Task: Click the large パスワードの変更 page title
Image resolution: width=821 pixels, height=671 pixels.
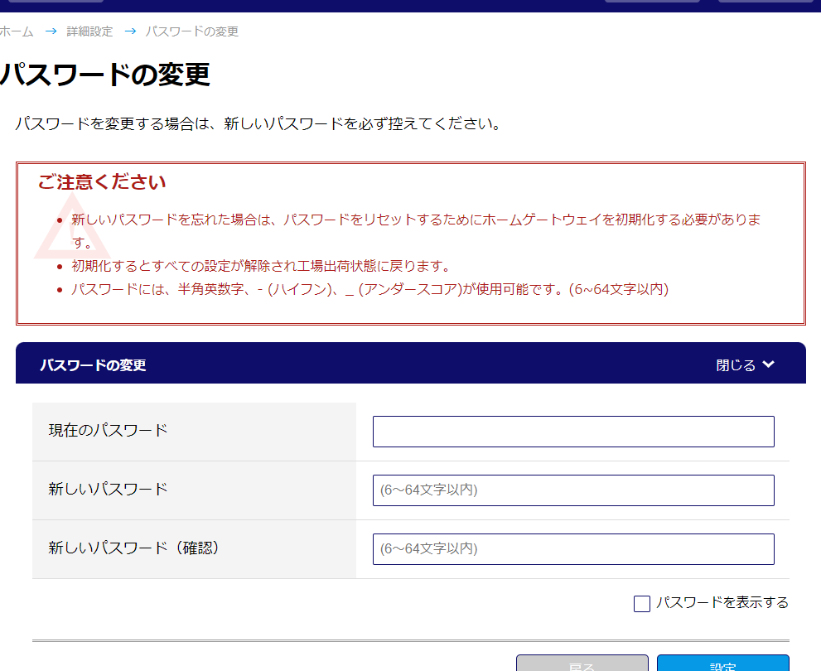Action: click(104, 75)
